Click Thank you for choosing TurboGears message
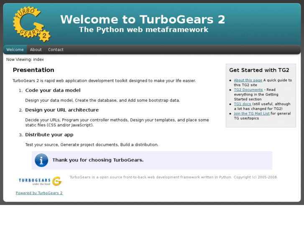The height and width of the screenshot is (228, 304). tap(98, 160)
